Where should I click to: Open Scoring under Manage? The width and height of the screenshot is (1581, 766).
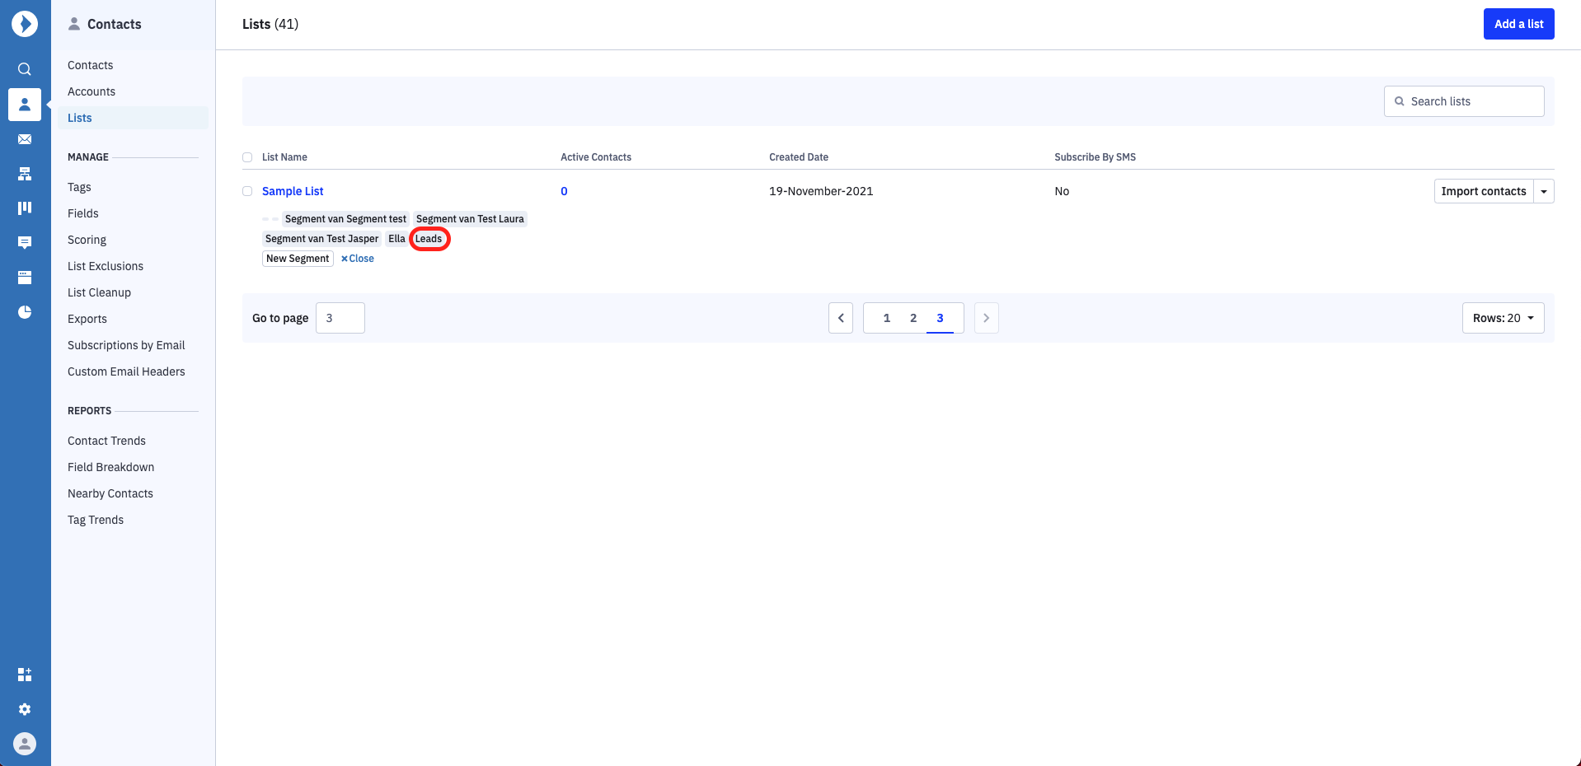87,240
